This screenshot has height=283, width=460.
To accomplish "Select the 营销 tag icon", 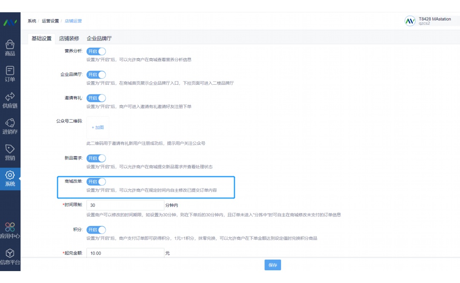I will (10, 152).
